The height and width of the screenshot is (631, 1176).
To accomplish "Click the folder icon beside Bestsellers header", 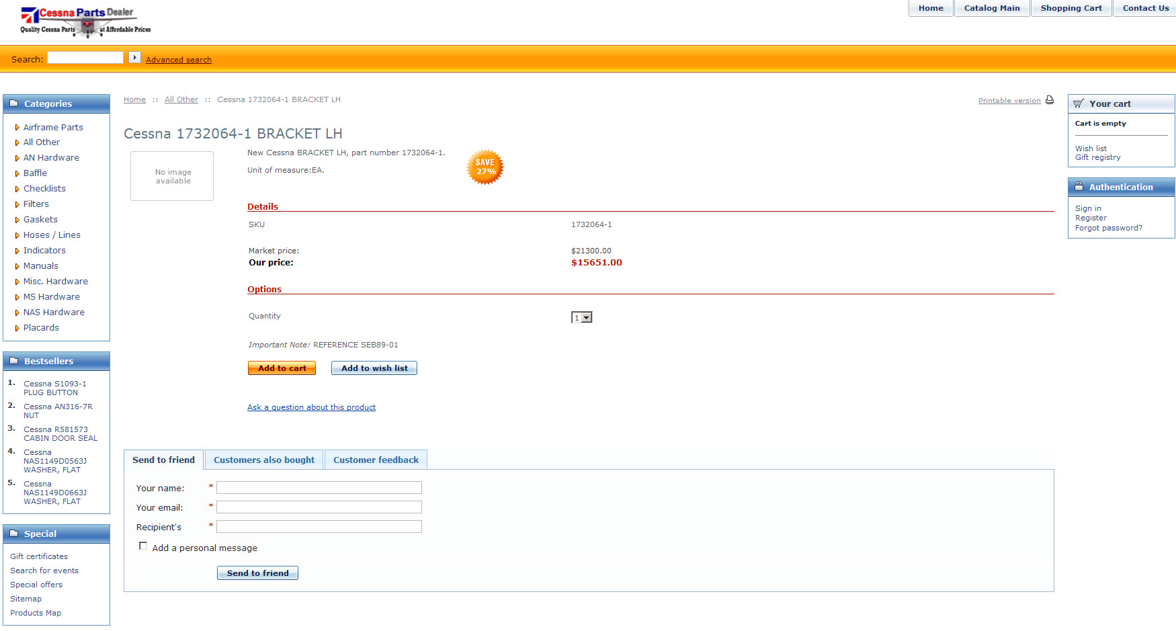I will pyautogui.click(x=13, y=361).
